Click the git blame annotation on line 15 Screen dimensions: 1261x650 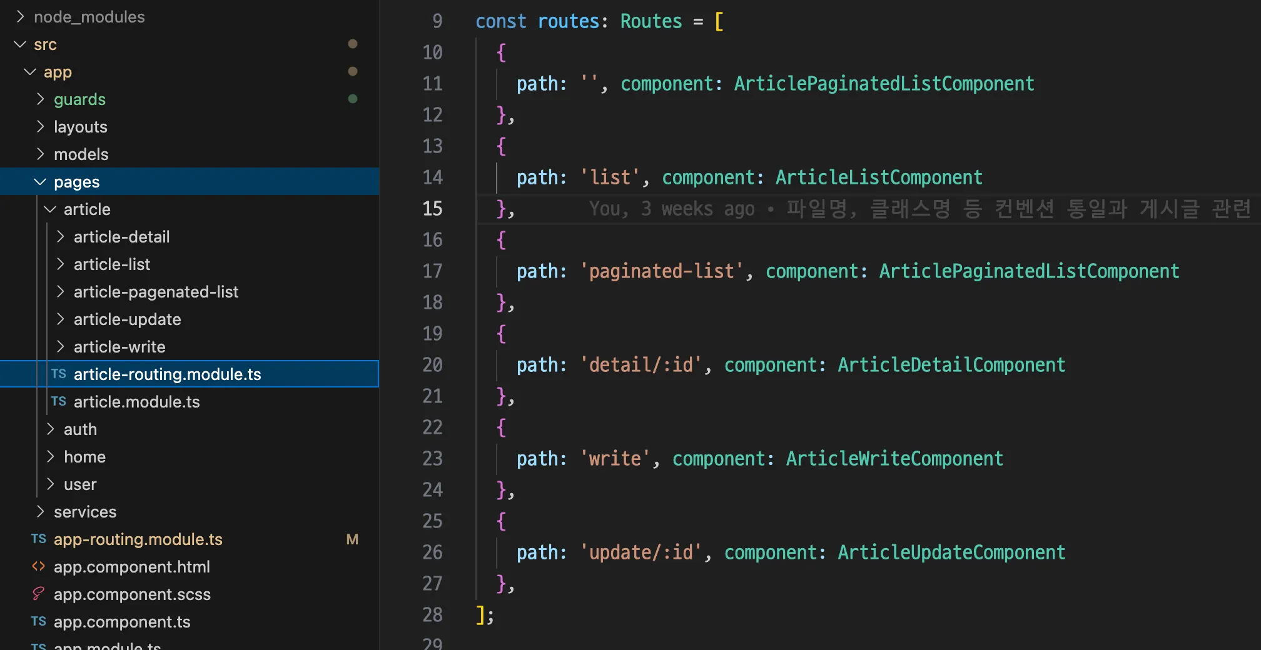[x=920, y=209]
